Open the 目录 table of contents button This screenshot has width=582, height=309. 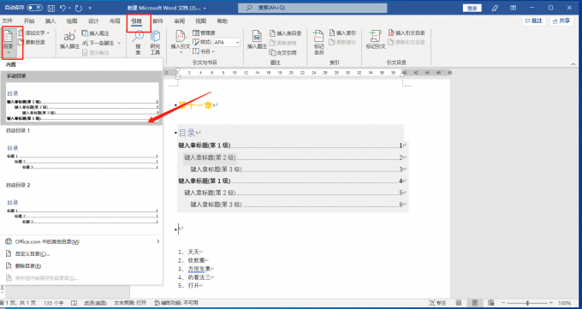[x=9, y=43]
